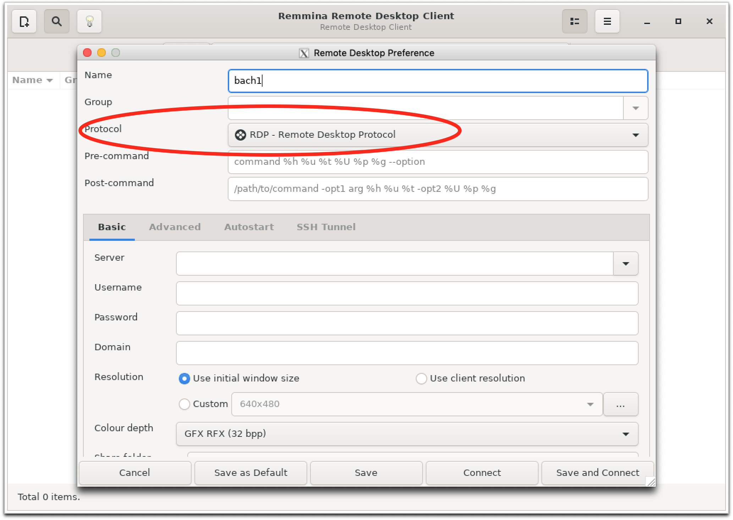Click the red close dot on dialog

(x=87, y=53)
